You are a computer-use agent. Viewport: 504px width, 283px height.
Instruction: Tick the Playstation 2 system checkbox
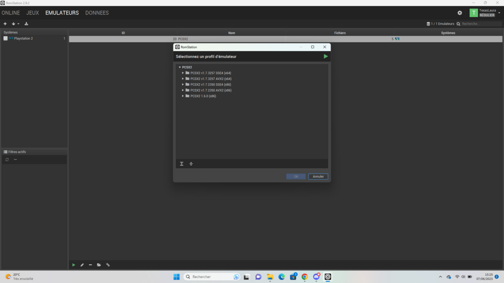coord(6,38)
